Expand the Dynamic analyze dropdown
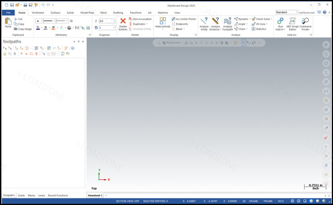Image resolution: width=333 pixels, height=205 pixels. coord(250,19)
